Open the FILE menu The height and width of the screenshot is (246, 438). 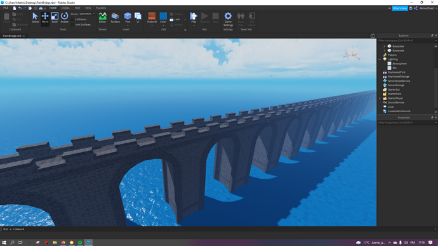(6, 8)
